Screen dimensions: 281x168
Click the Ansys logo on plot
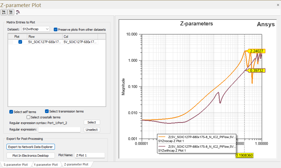pos(265,24)
